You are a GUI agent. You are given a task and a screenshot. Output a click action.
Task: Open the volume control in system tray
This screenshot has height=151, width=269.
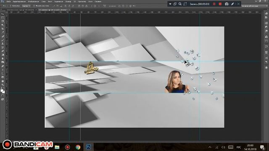223,147
